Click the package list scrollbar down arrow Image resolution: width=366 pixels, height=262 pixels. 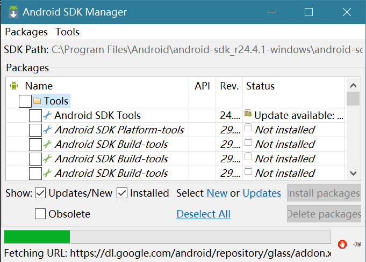[353, 173]
